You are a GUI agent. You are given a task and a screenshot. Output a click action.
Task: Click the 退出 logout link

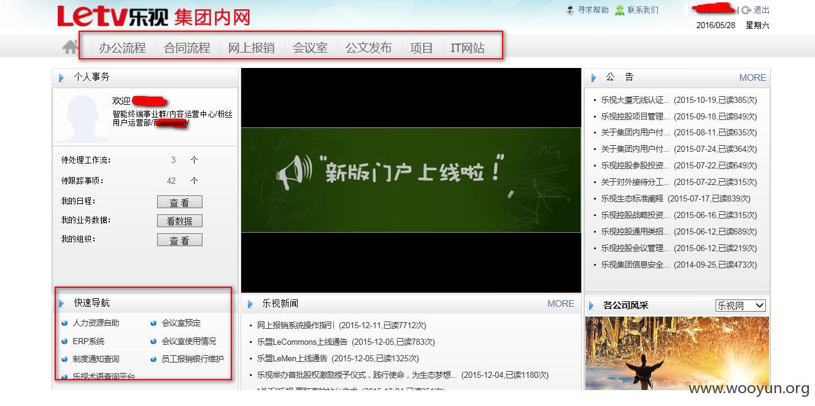click(x=762, y=10)
